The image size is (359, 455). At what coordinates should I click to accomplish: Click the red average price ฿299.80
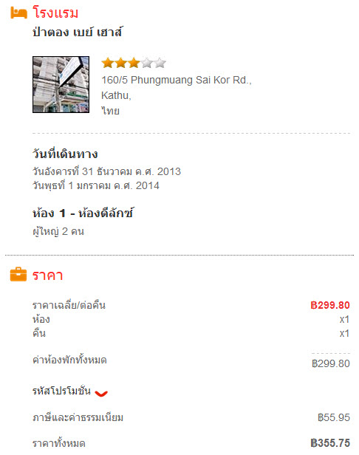(330, 305)
